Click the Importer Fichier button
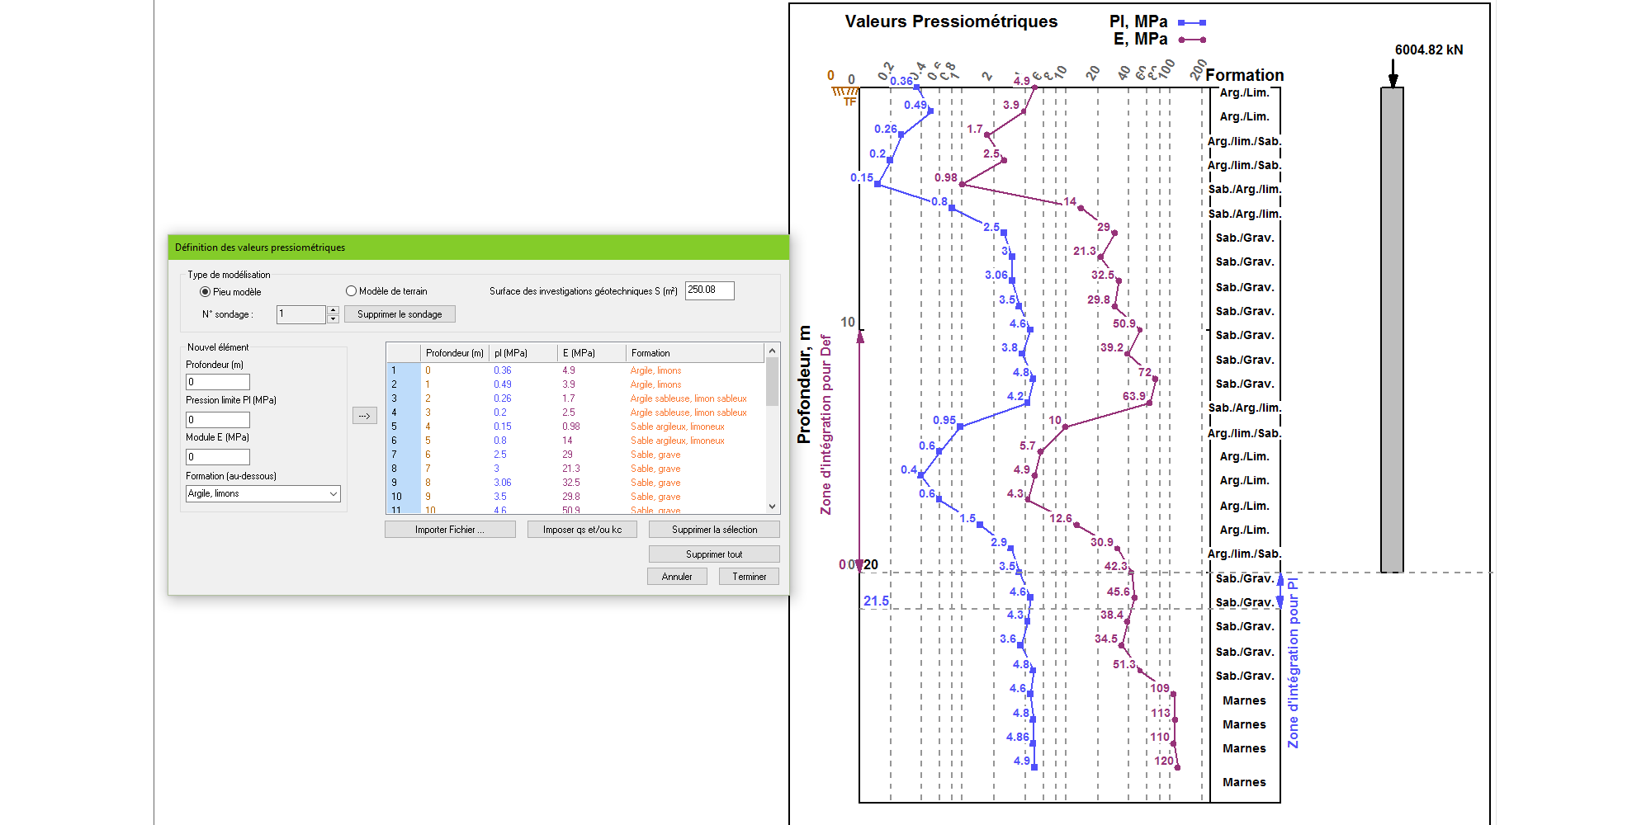This screenshot has width=1651, height=825. [x=449, y=530]
